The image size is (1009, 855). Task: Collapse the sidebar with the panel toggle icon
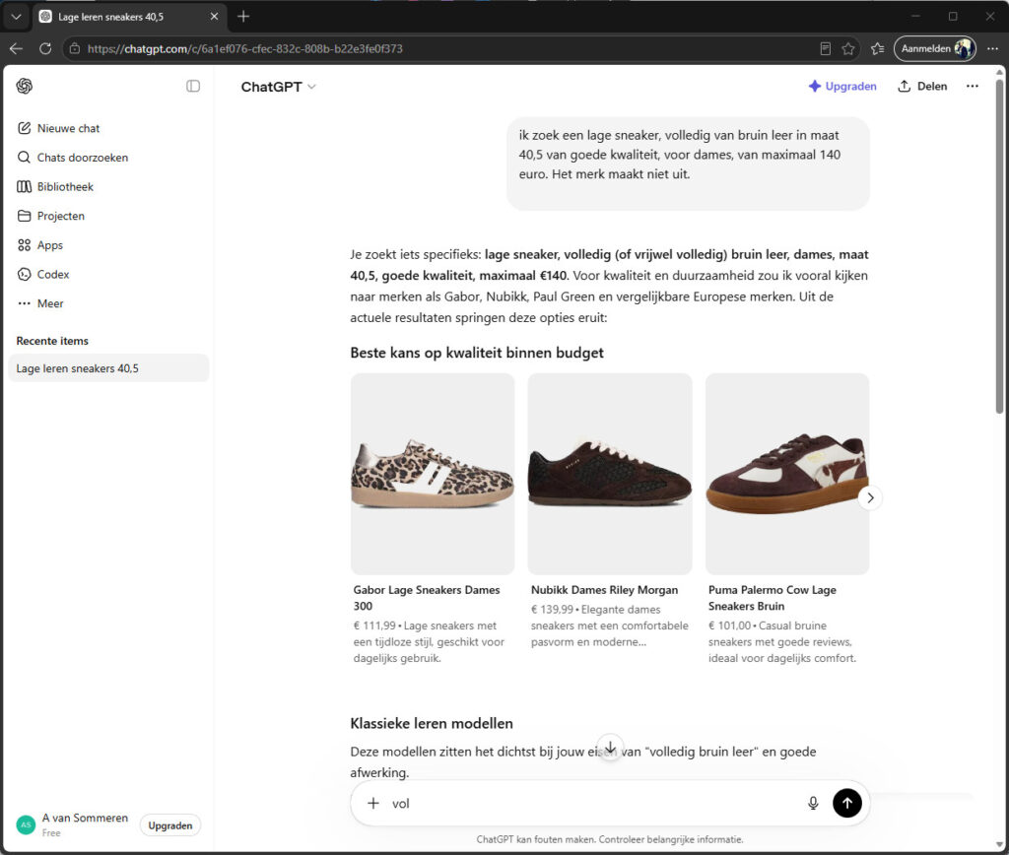pyautogui.click(x=193, y=87)
